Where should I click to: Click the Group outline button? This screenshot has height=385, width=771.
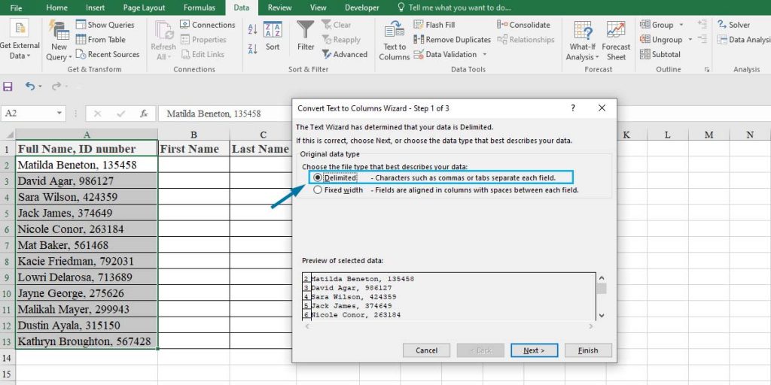[x=657, y=25]
